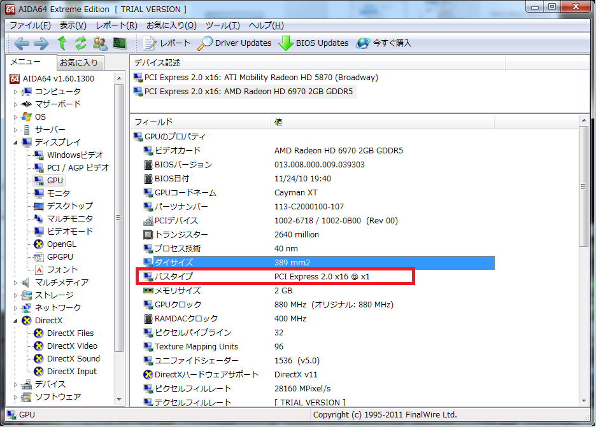
Task: Select PCI / AGP ビデオ item
Action: (78, 168)
